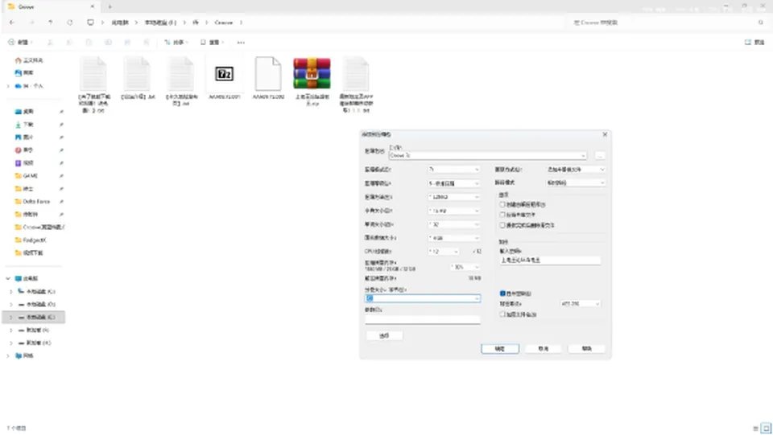
Task: Click the Groove search box
Action: 668,23
